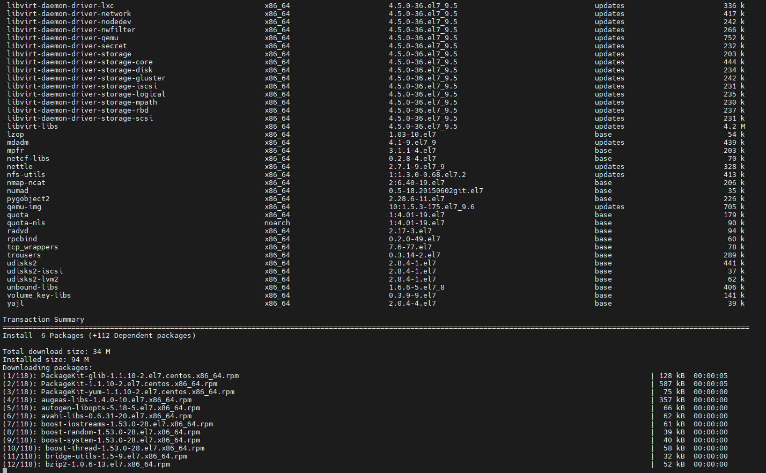Click the nfs-utils package name
The height and width of the screenshot is (473, 766).
(x=26, y=175)
